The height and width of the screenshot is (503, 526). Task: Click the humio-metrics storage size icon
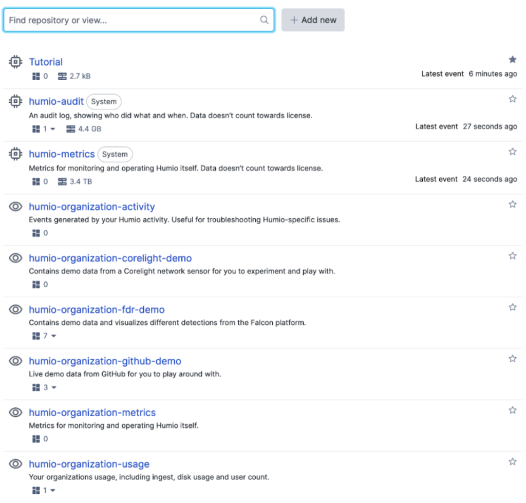click(x=62, y=181)
